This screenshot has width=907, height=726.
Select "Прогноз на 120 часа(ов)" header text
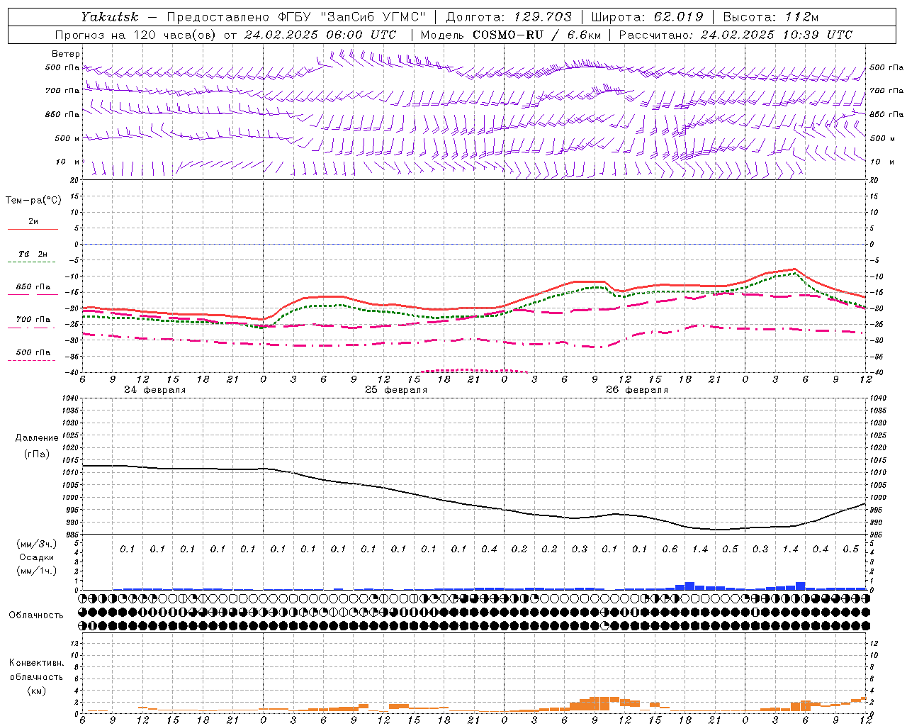tap(136, 35)
